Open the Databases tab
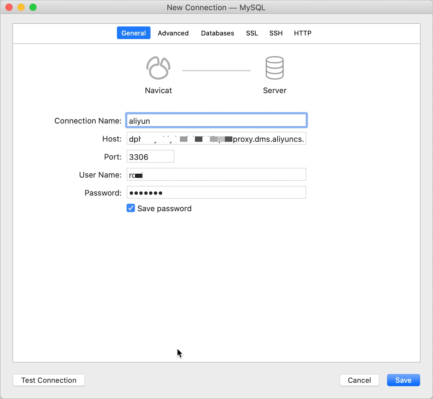The height and width of the screenshot is (399, 433). point(217,33)
